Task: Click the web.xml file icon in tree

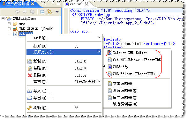Action: coord(15,34)
